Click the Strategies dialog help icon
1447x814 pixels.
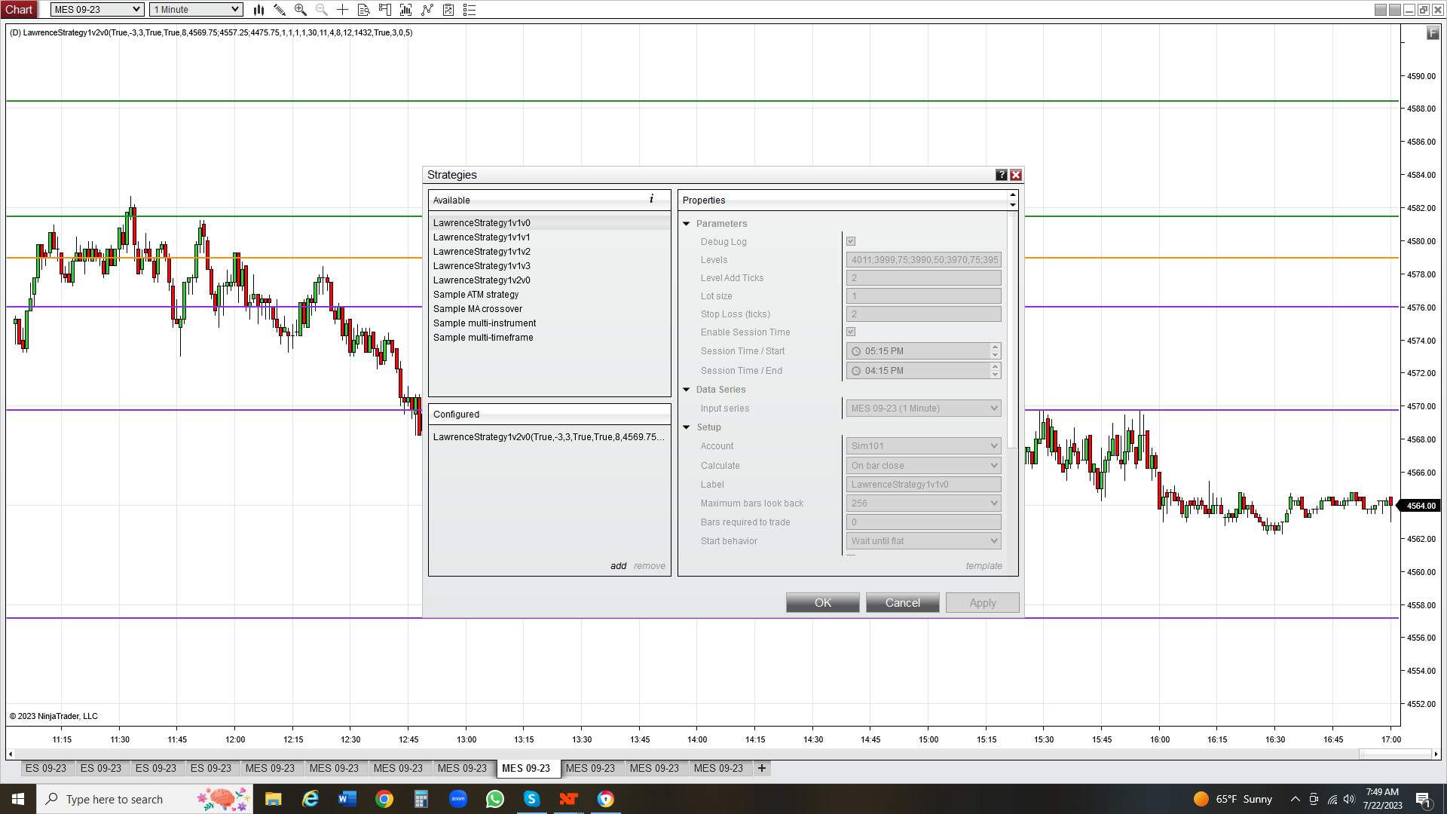(1001, 175)
